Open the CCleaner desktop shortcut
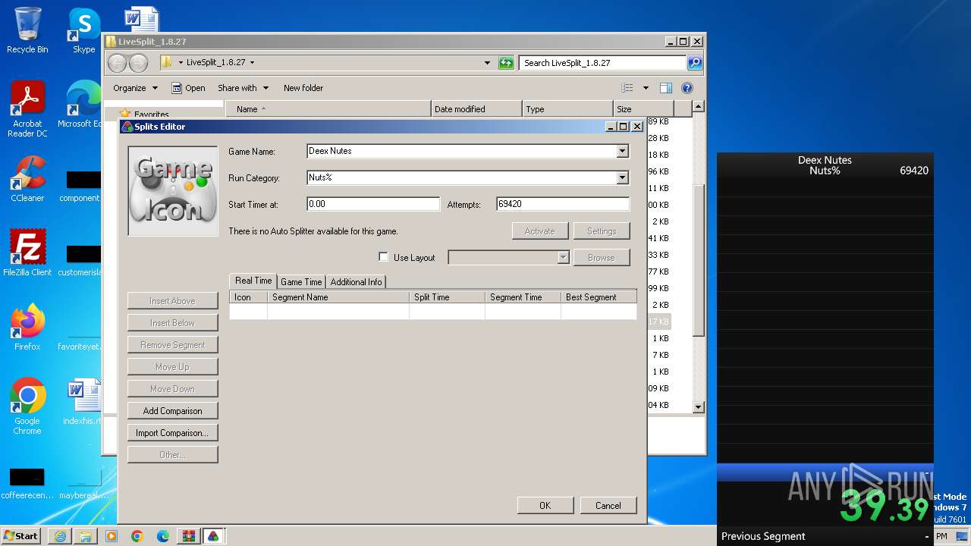 tap(27, 179)
